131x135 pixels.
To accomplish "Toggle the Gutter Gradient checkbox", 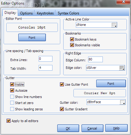I will [62, 109].
